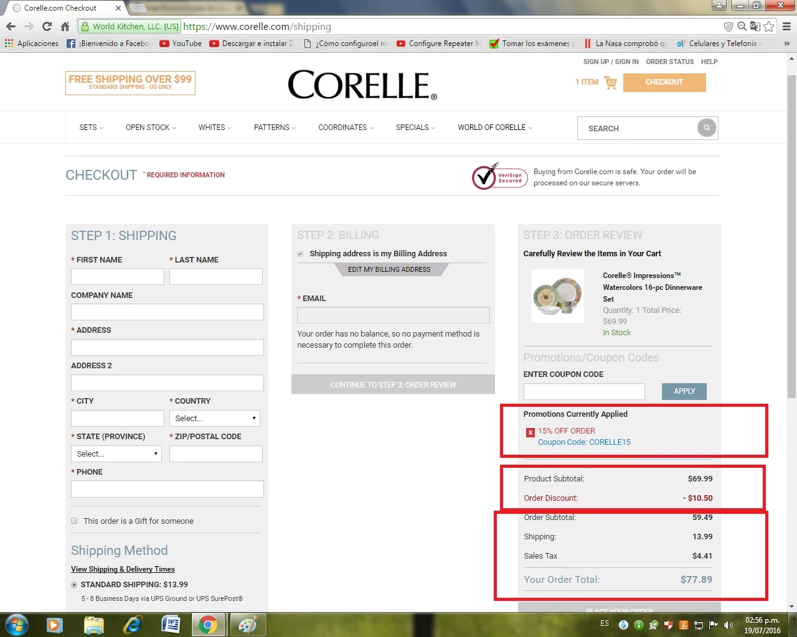Open La Nasa comprobó bookmark

click(x=626, y=44)
